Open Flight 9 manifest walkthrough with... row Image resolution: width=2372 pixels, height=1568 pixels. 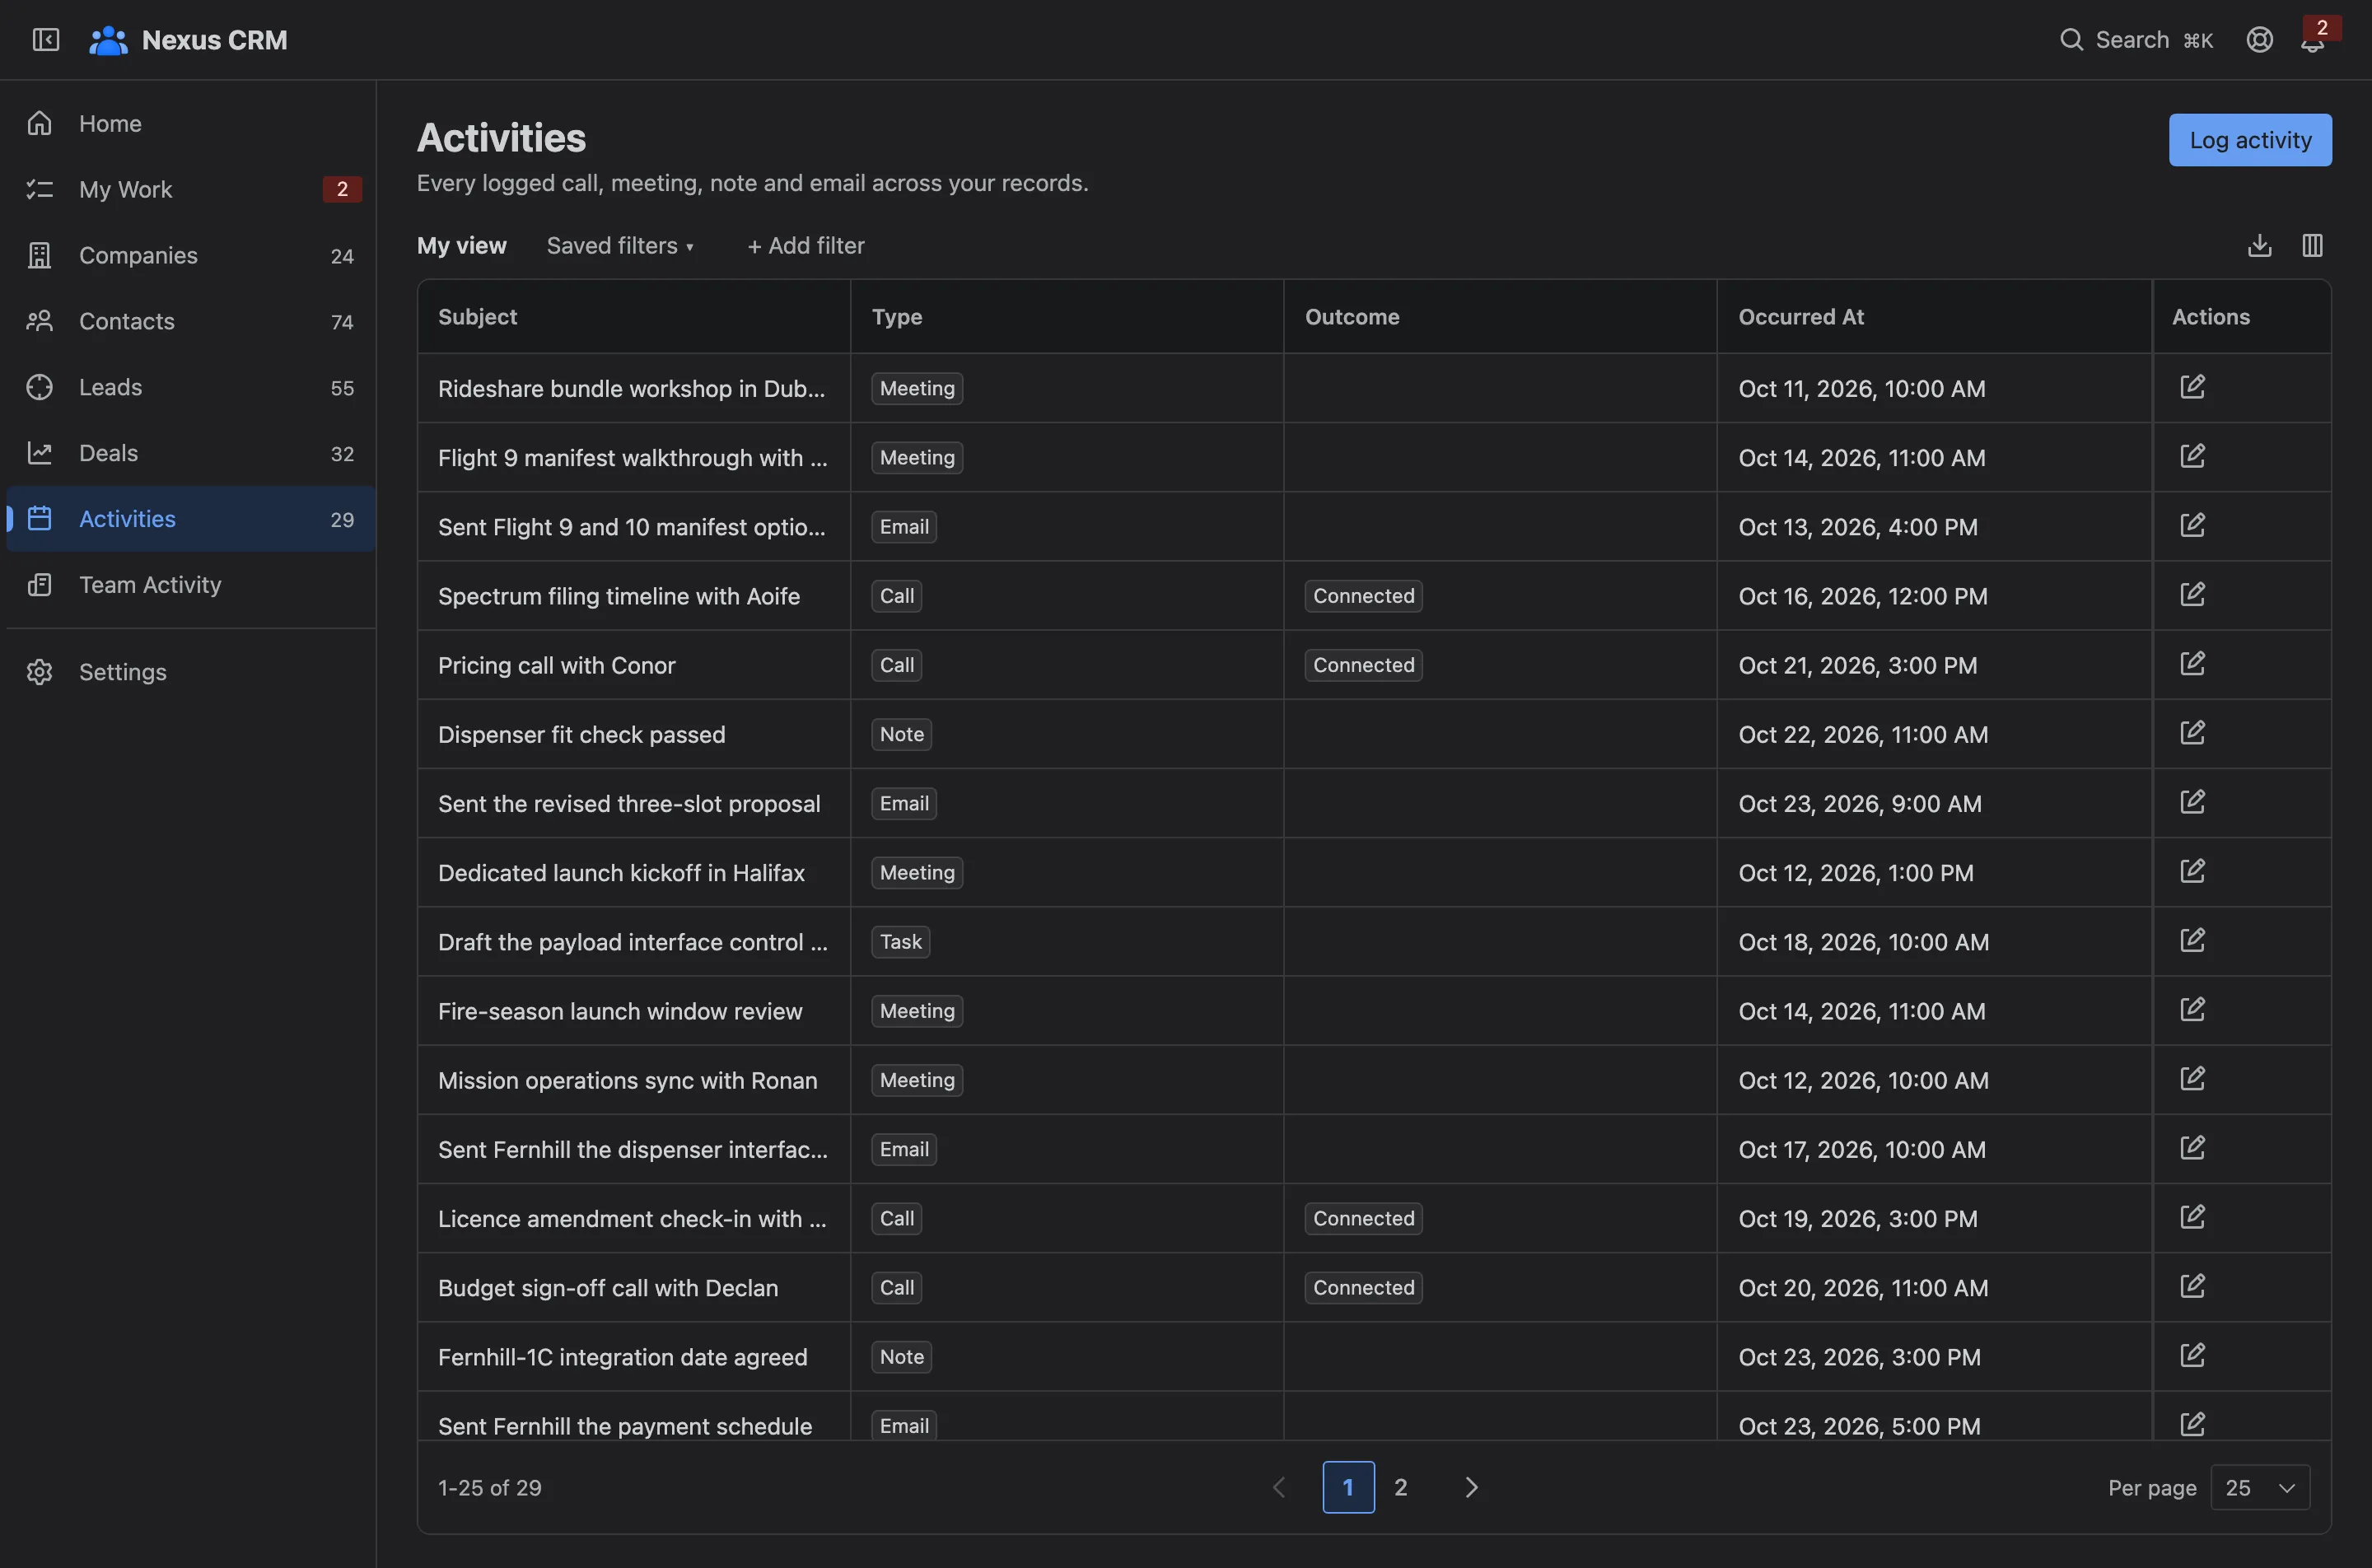[x=632, y=457]
